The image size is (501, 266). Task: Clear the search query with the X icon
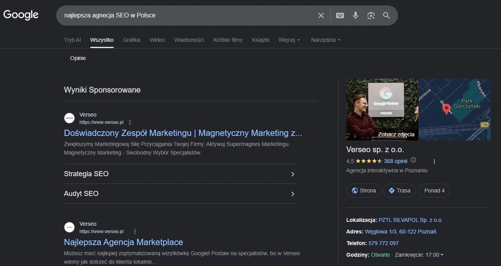point(321,15)
